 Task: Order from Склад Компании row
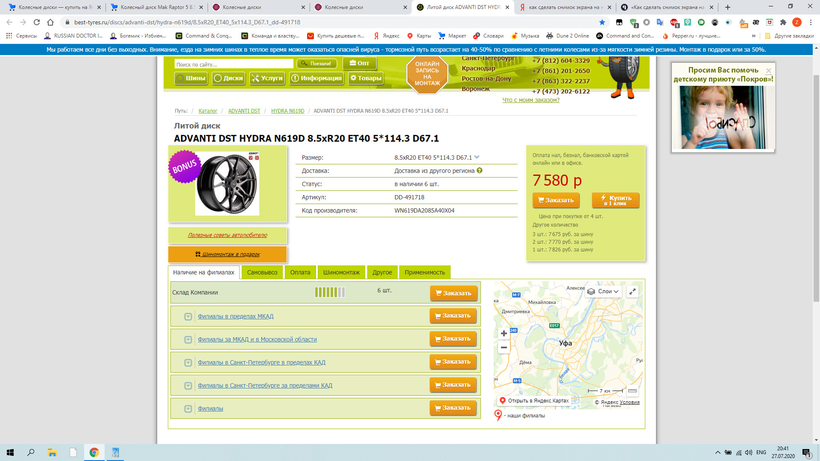pos(454,293)
